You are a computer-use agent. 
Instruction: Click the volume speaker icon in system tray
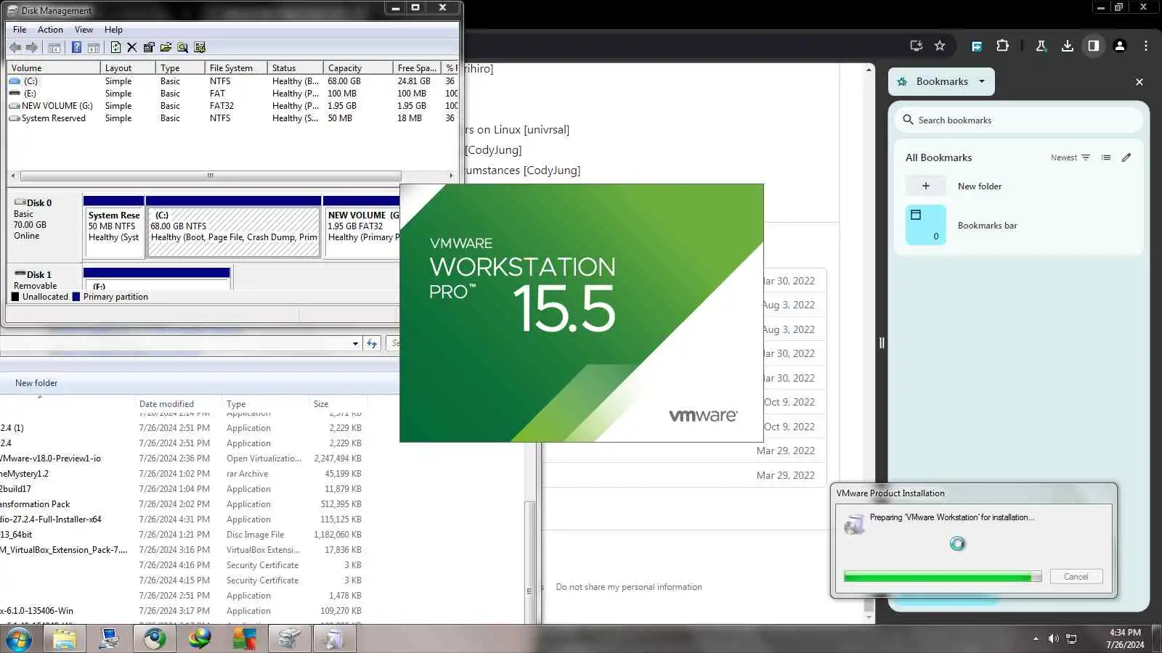coord(1053,638)
